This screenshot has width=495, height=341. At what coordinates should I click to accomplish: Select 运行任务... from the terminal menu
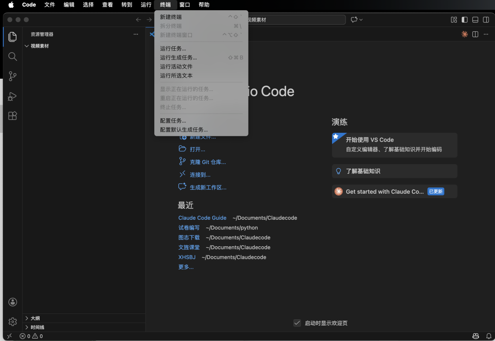tap(173, 48)
